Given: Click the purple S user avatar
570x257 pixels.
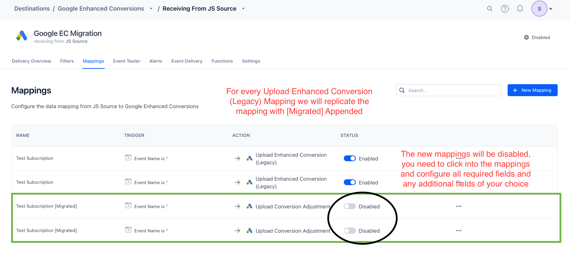Looking at the screenshot, I should pyautogui.click(x=539, y=9).
